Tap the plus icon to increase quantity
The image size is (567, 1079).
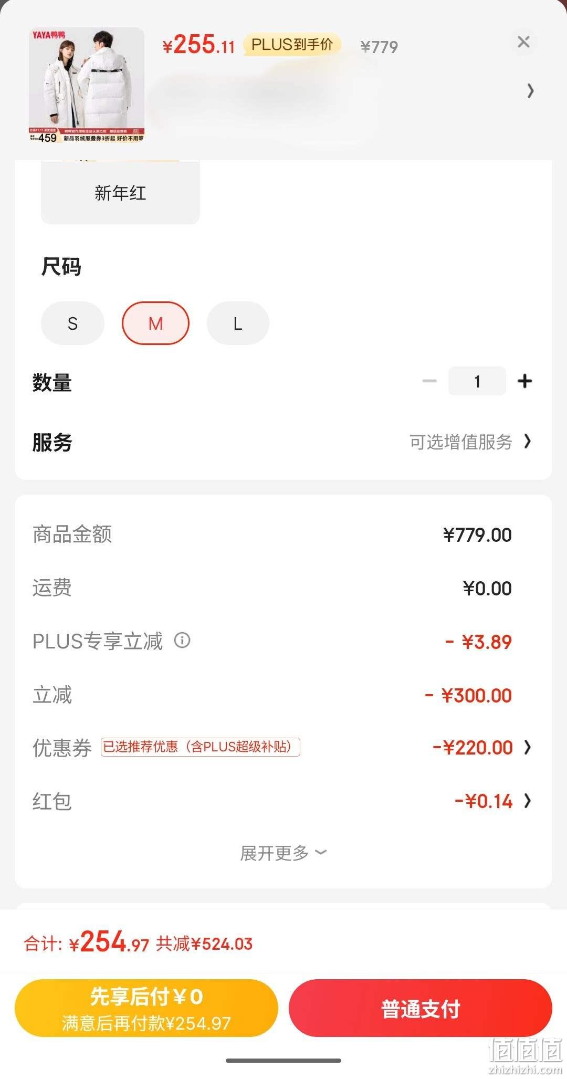(524, 381)
